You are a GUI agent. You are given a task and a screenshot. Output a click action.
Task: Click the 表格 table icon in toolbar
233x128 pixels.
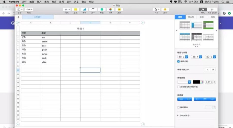pyautogui.click(x=75, y=9)
